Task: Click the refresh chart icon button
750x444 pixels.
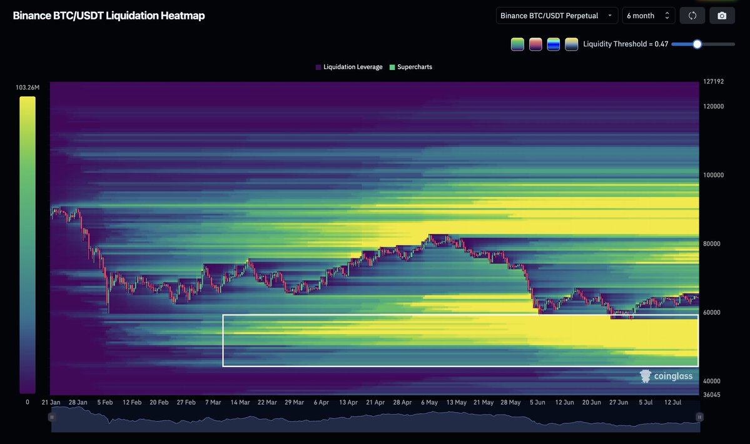Action: [692, 16]
